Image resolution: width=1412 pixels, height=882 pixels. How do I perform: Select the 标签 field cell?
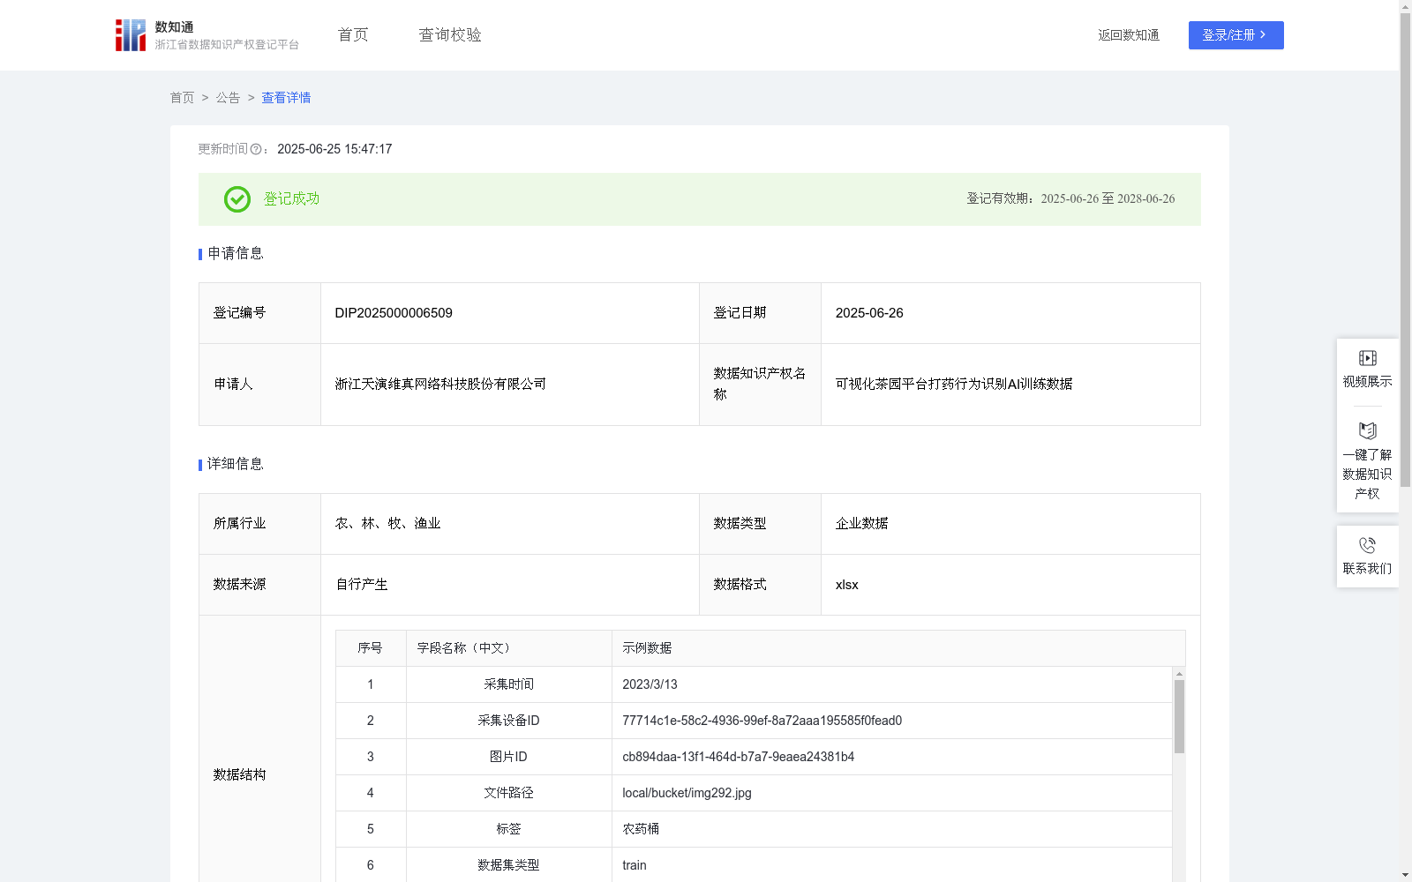509,829
